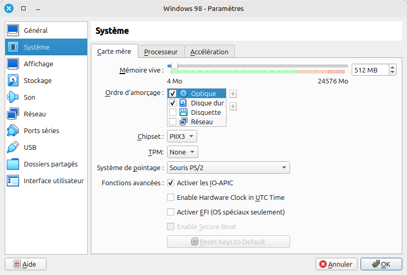Click the Aide button
The width and height of the screenshot is (407, 275).
click(x=26, y=264)
